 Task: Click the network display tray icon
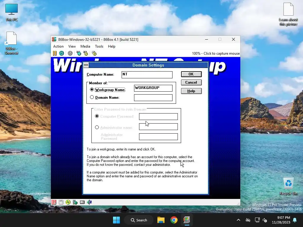click(x=257, y=220)
